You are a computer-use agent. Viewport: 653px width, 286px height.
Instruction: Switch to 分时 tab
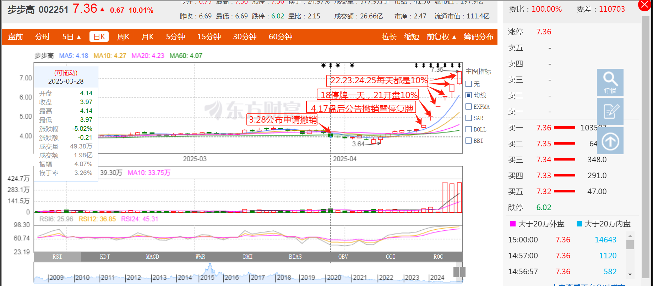tap(42, 37)
